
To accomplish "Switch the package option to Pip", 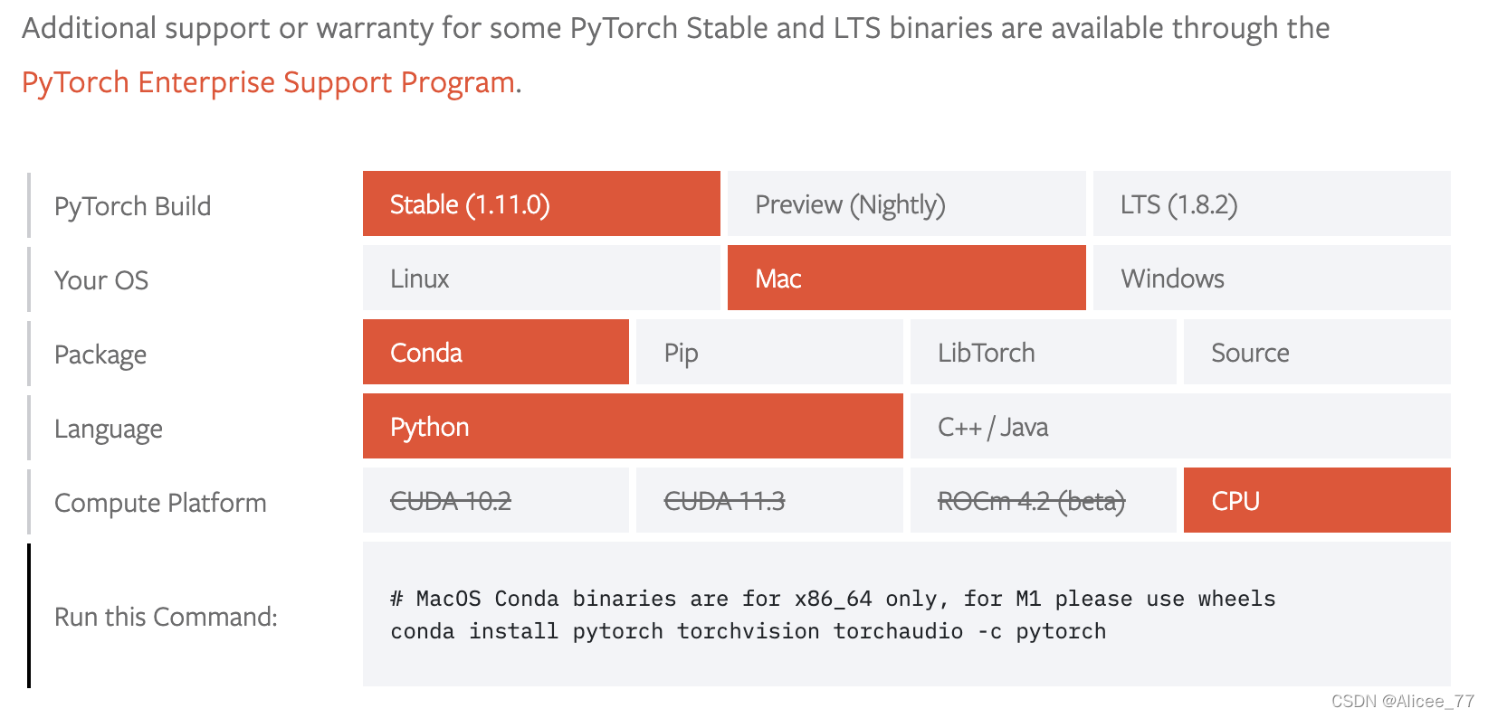I will click(x=768, y=353).
